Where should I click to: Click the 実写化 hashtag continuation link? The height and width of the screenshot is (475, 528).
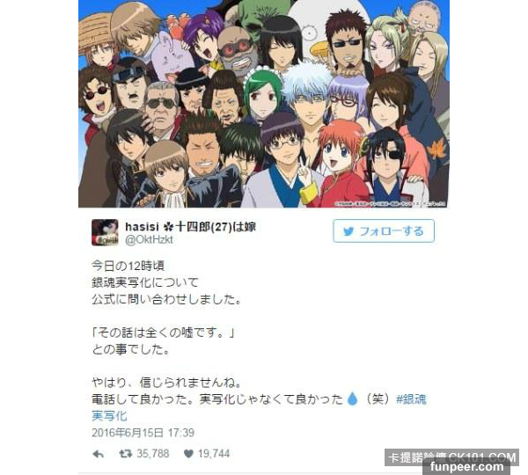[109, 416]
